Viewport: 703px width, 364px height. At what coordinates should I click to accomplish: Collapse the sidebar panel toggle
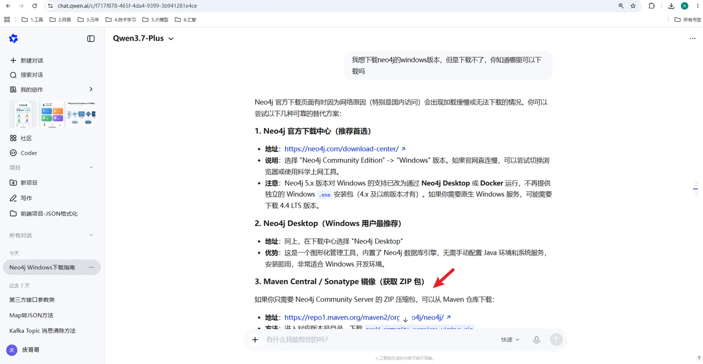[x=91, y=39]
